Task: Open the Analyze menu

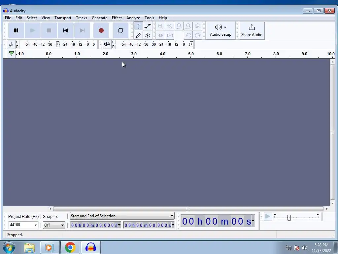Action: coord(133,18)
